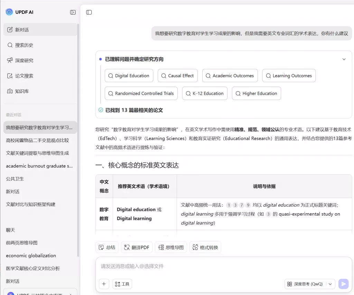
Task: Collapse the left sidebar panel
Action: coord(73,12)
